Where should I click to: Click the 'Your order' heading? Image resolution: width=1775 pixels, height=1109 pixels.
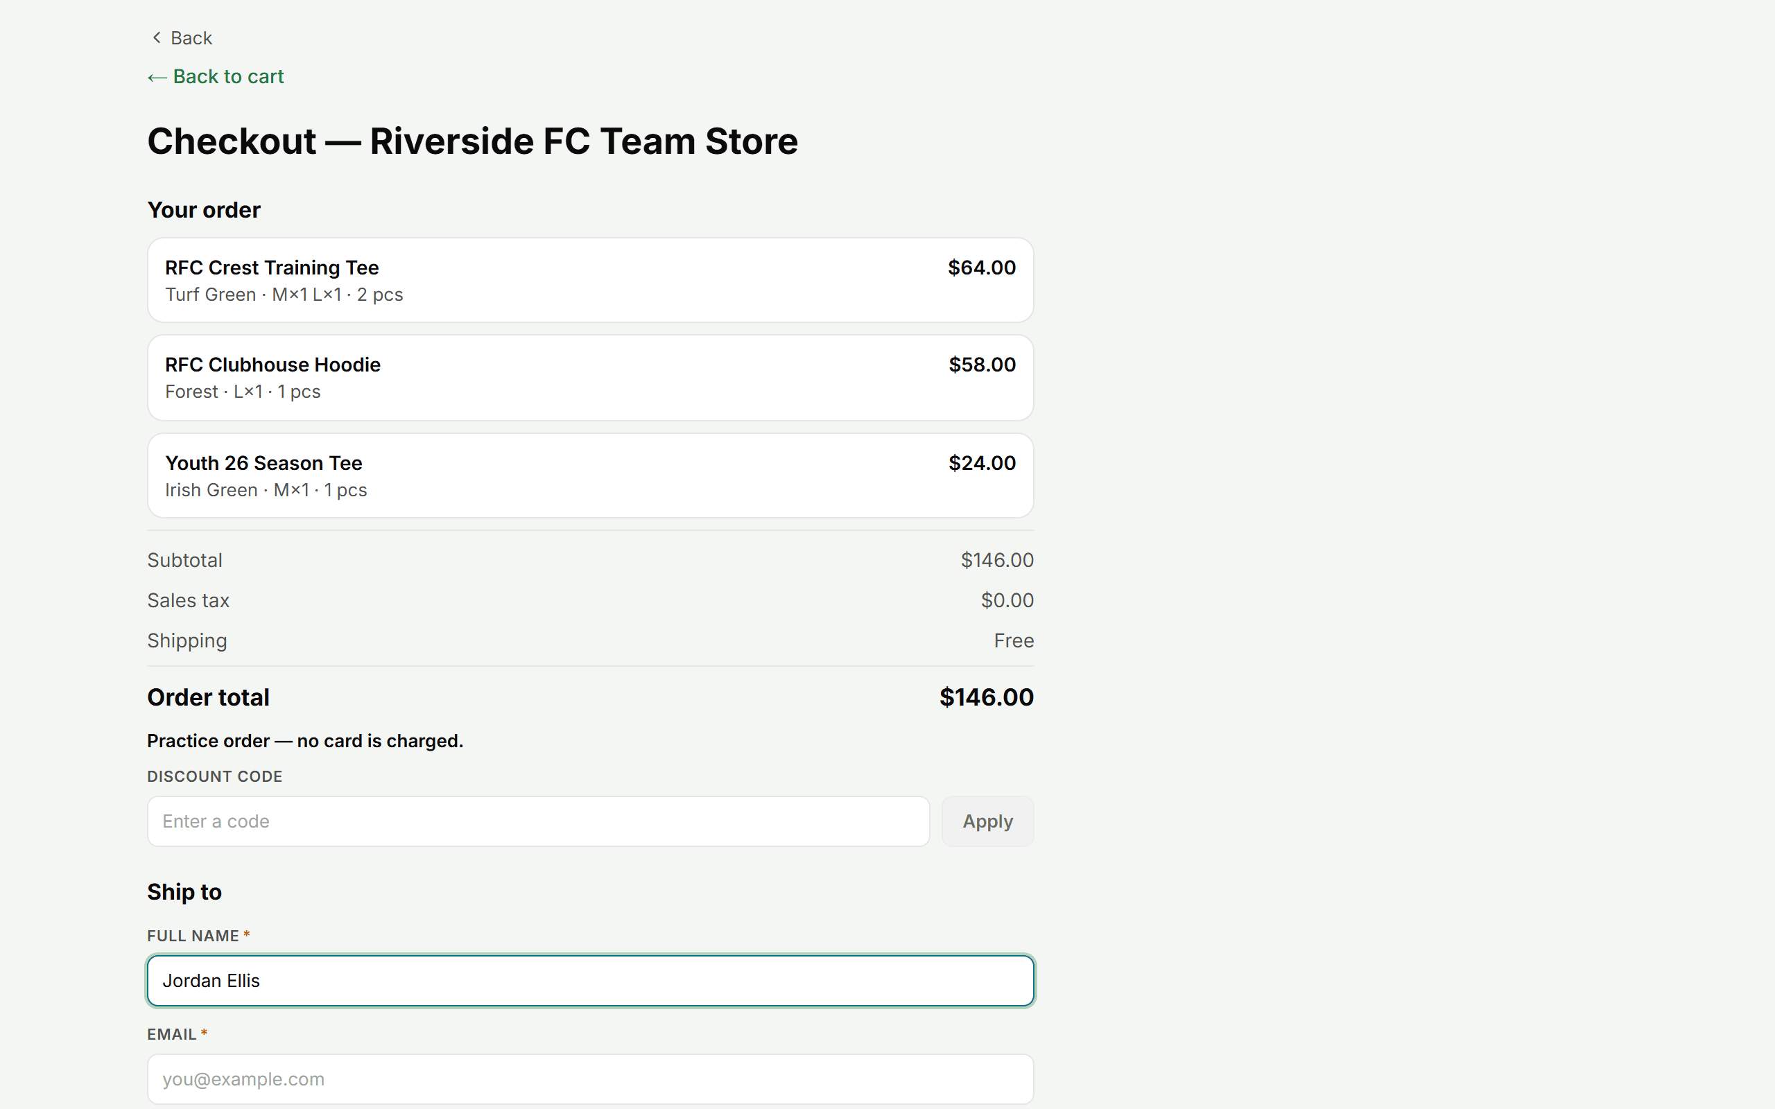(204, 210)
